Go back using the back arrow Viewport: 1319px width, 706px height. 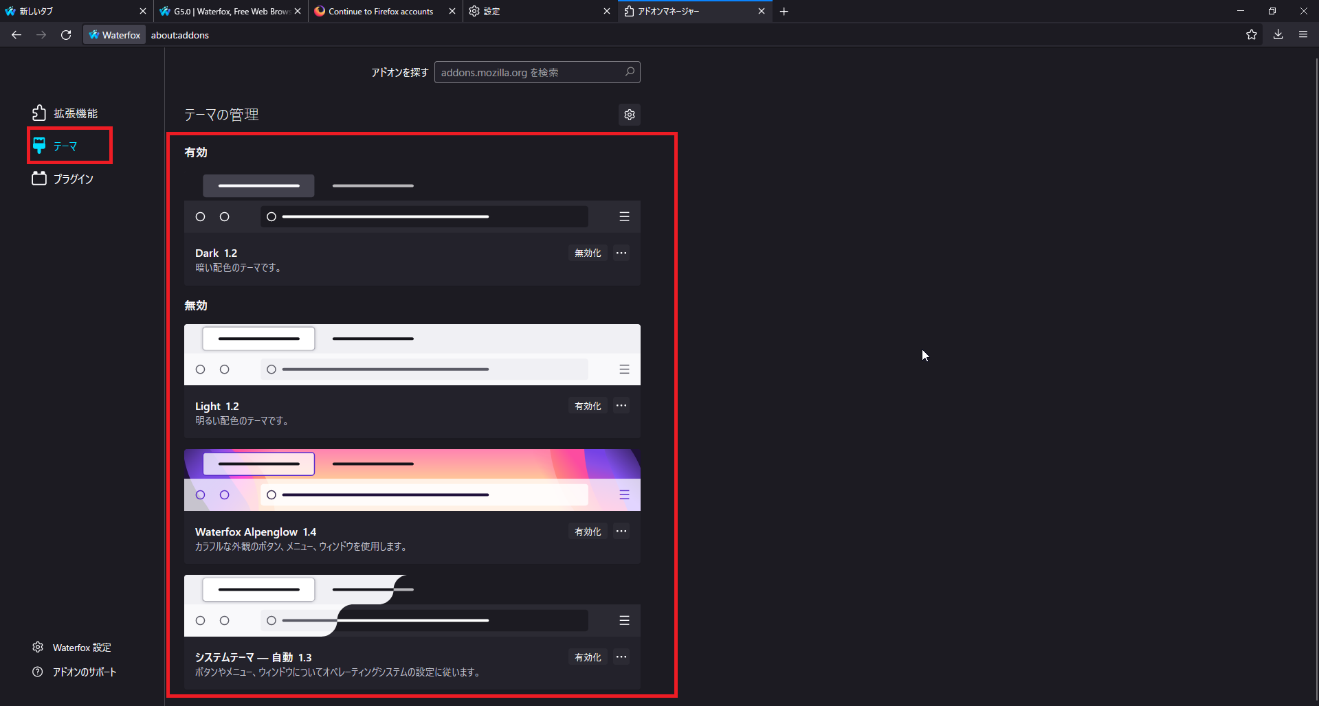pos(16,35)
